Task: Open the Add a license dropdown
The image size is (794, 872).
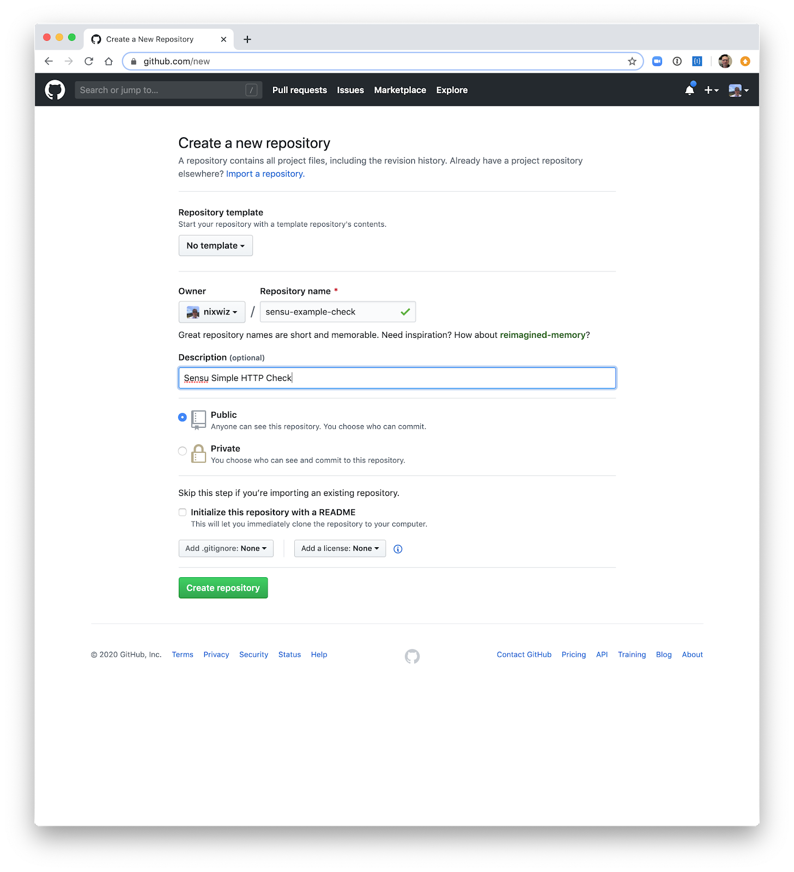Action: [340, 548]
